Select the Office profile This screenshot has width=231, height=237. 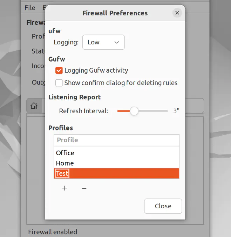click(65, 153)
